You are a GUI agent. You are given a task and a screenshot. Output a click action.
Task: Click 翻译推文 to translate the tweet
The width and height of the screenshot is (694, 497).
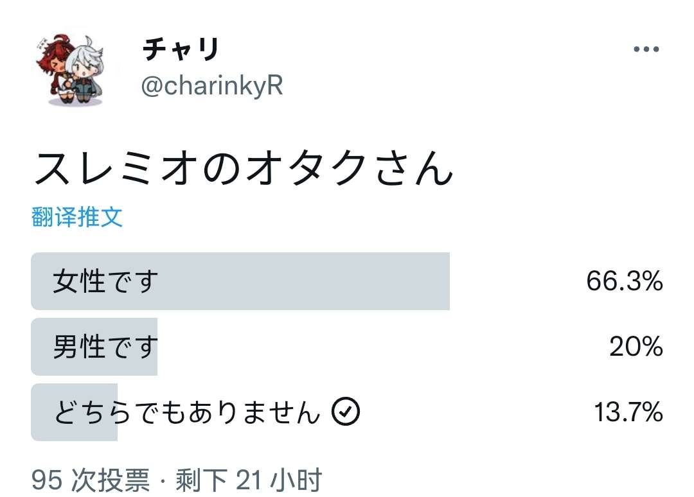click(x=77, y=217)
